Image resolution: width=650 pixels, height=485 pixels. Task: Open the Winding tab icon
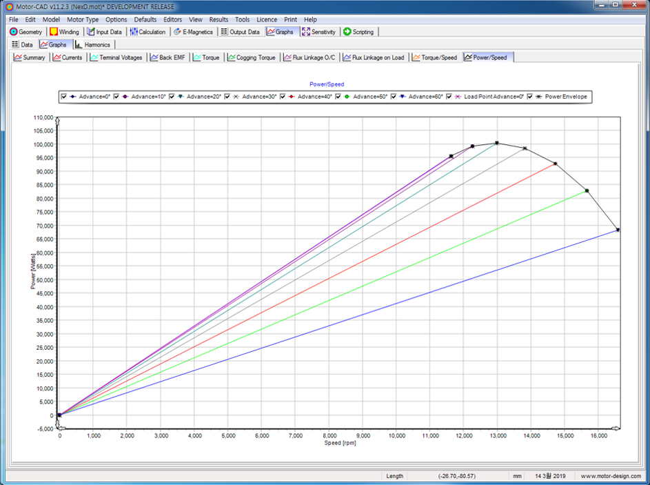point(54,32)
